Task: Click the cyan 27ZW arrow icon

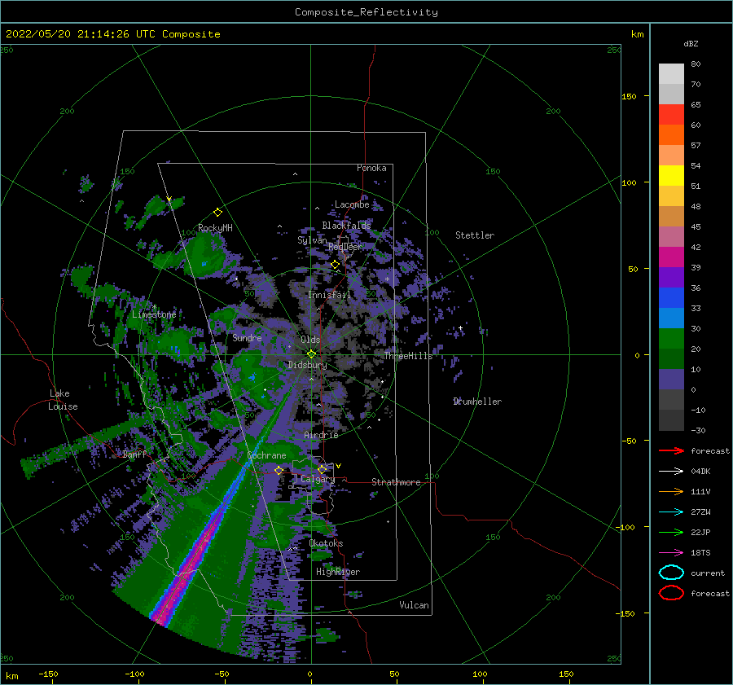Action: coord(671,512)
